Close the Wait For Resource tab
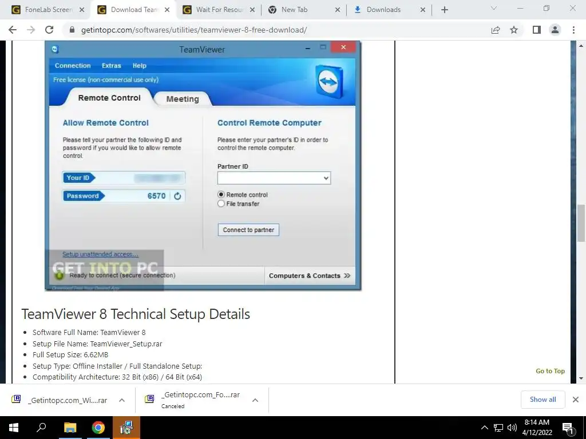 (252, 10)
